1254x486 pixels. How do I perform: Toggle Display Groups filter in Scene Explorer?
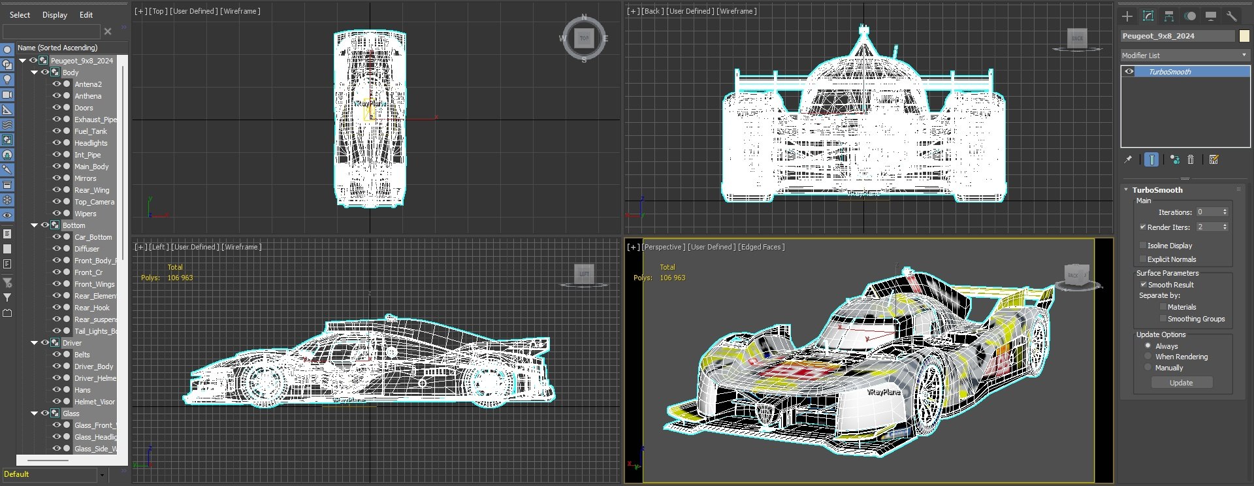pos(7,140)
